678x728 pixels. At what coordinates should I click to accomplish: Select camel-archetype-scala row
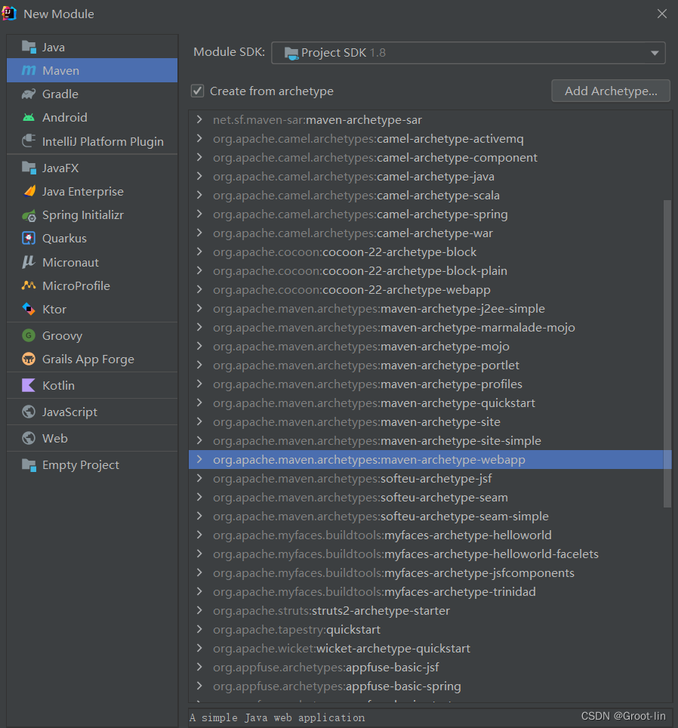pos(430,196)
